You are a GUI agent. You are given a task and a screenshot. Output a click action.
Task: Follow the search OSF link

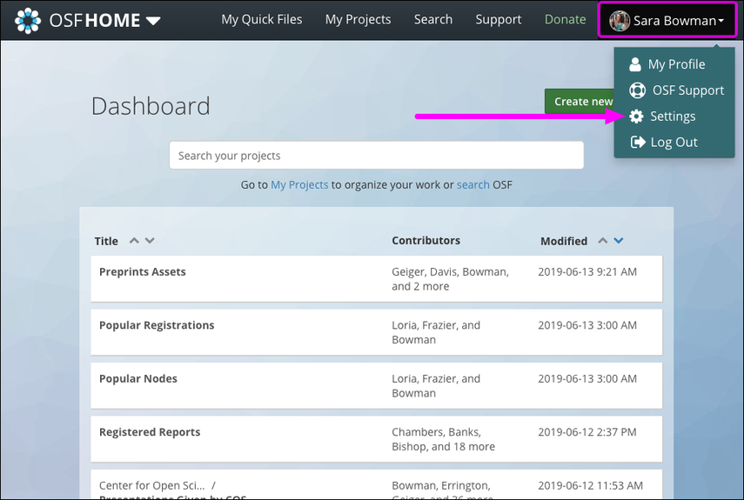click(473, 185)
